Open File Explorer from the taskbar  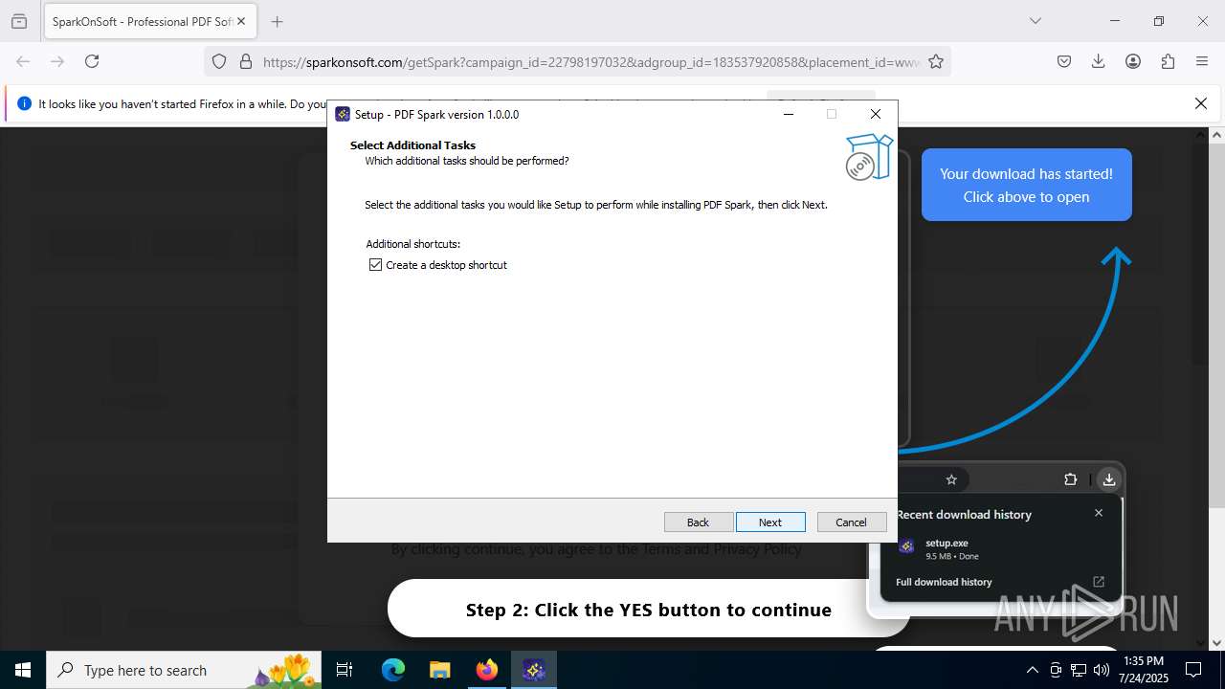tap(439, 670)
